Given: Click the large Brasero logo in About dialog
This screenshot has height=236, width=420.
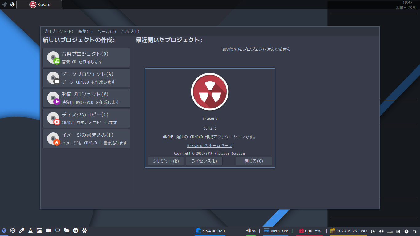Looking at the screenshot, I should (210, 92).
